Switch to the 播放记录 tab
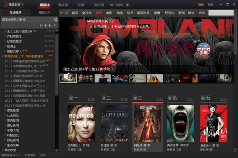 45,12
